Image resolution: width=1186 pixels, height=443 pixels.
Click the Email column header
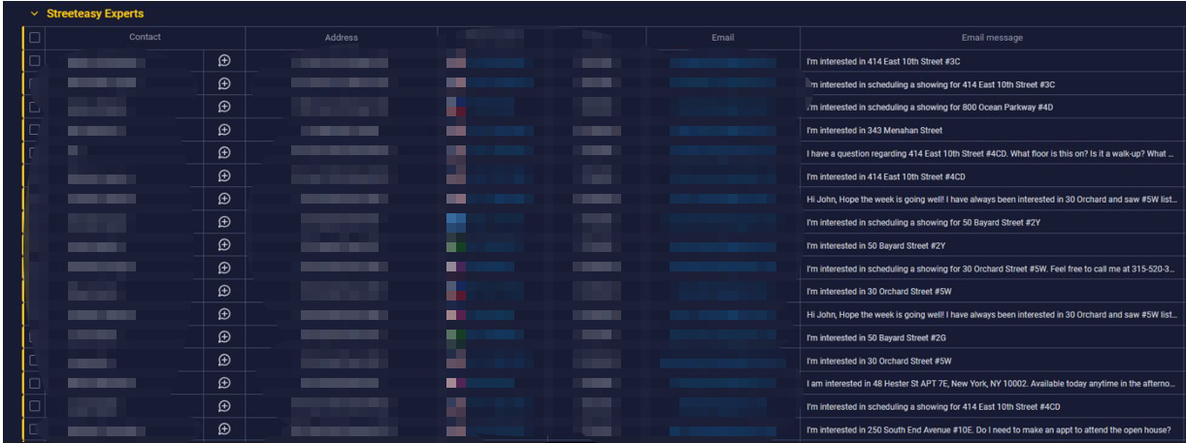click(x=723, y=38)
